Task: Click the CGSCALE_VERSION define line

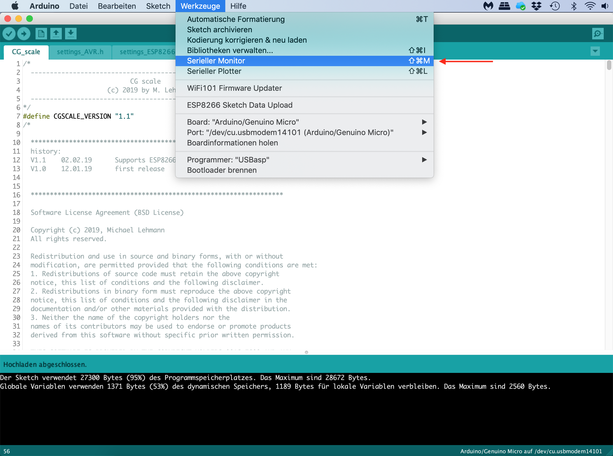Action: [x=78, y=116]
